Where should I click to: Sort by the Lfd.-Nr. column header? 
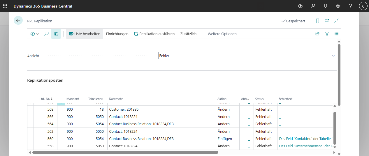click(x=46, y=99)
